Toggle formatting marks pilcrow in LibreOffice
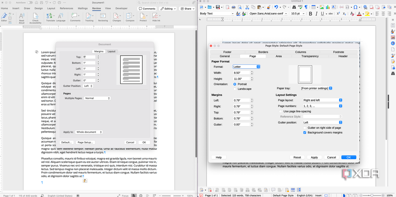 306,7
